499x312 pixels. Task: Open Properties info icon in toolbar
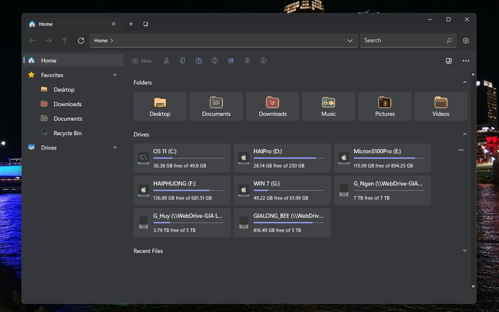tap(263, 61)
